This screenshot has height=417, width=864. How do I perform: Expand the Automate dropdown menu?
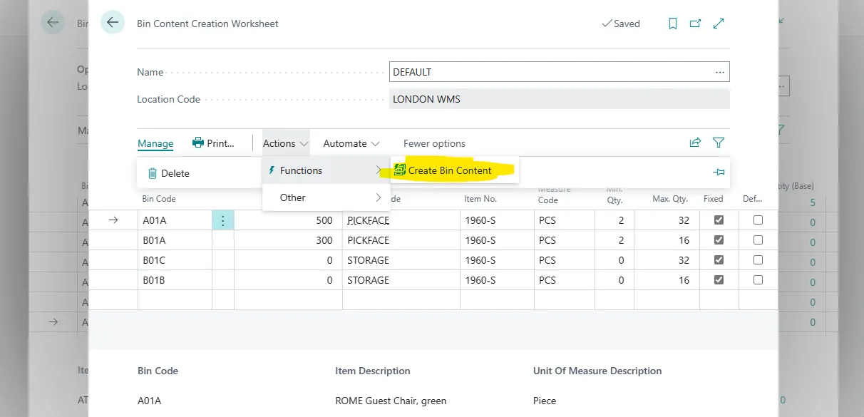tap(351, 143)
